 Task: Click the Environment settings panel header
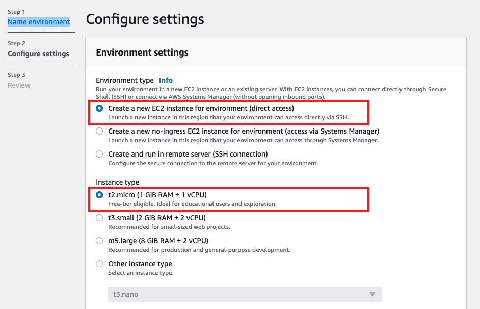[x=142, y=53]
